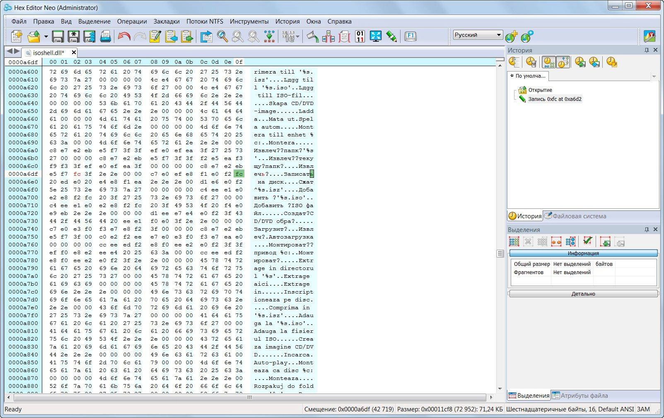Click the globe with blue plus icon

(527, 36)
